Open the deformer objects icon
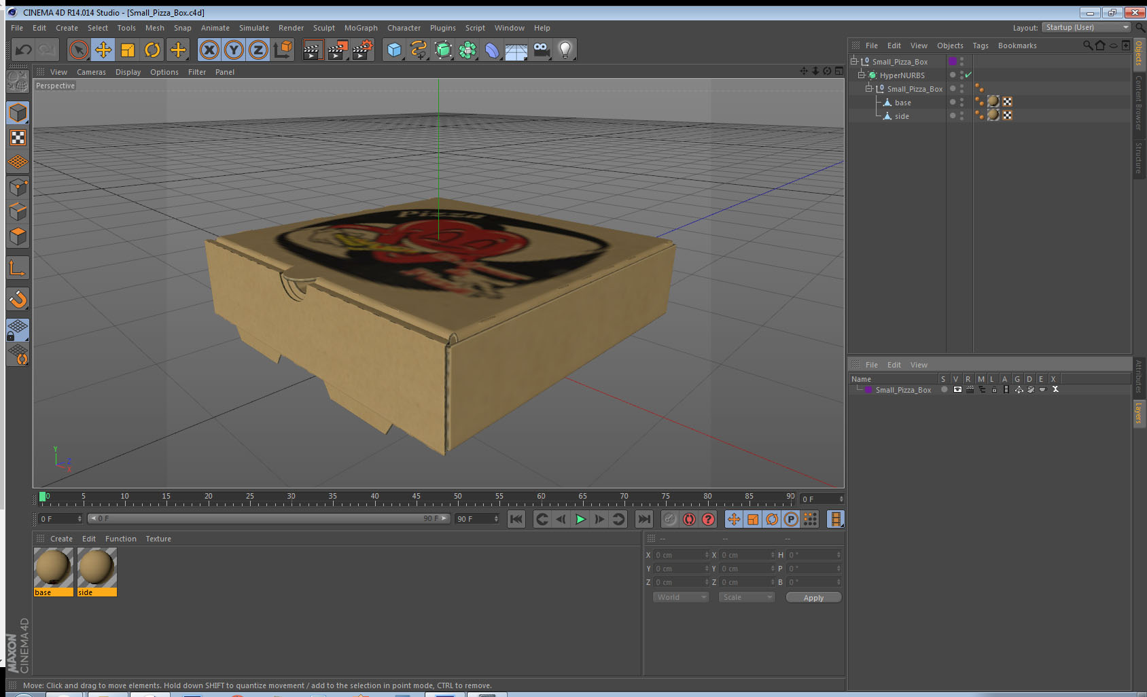The image size is (1147, 697). click(x=492, y=50)
